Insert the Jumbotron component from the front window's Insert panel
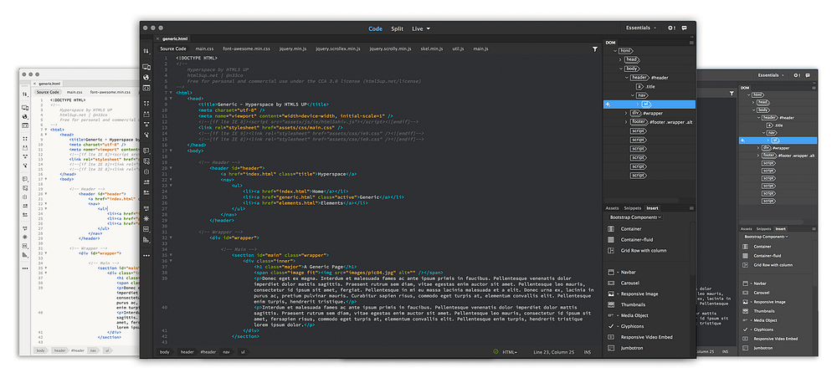 pos(632,348)
